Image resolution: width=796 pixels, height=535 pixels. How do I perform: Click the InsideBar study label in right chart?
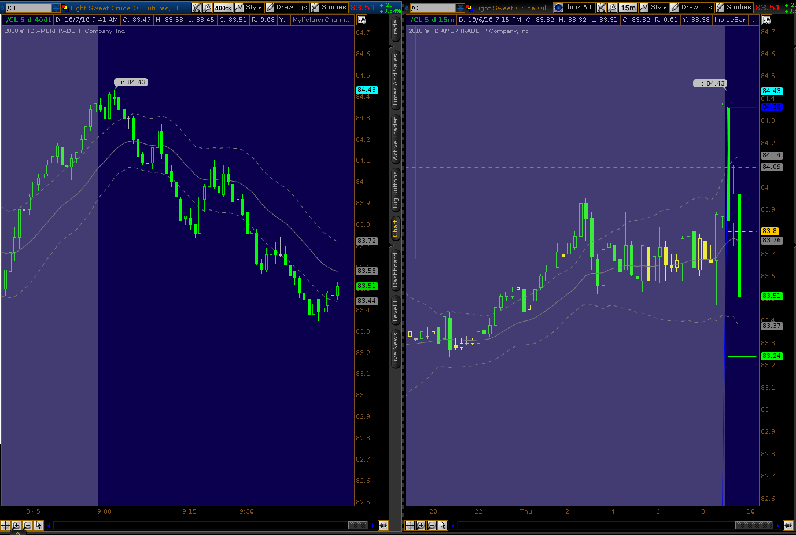pos(730,20)
